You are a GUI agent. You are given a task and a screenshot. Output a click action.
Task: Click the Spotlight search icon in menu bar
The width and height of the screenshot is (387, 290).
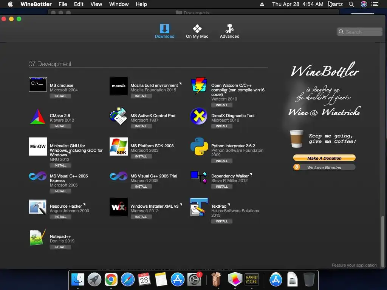click(x=351, y=4)
